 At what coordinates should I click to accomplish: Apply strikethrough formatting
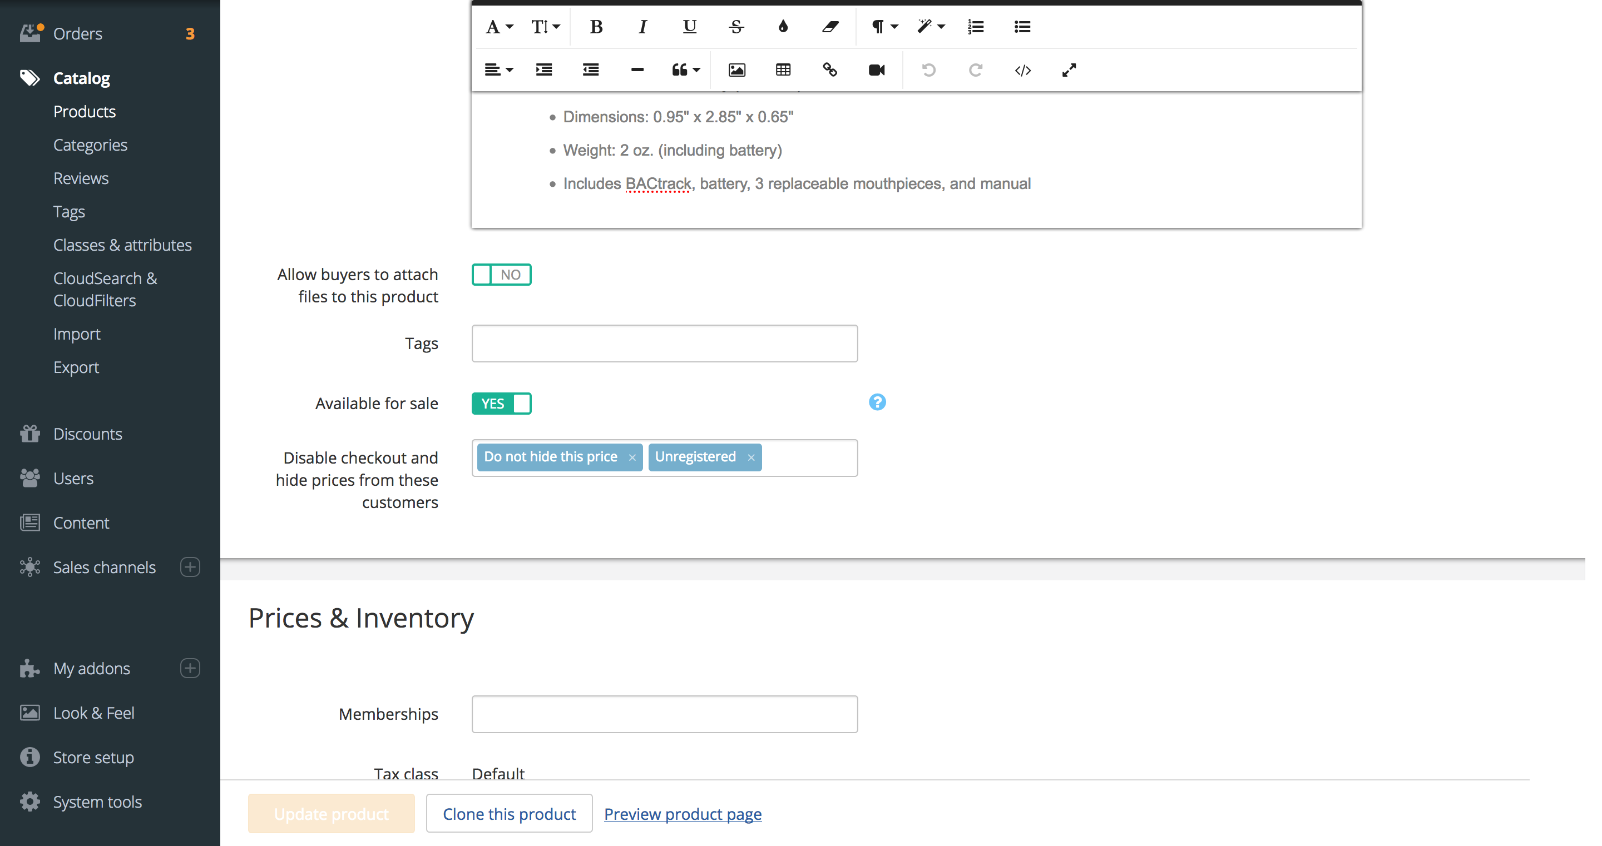click(x=736, y=27)
